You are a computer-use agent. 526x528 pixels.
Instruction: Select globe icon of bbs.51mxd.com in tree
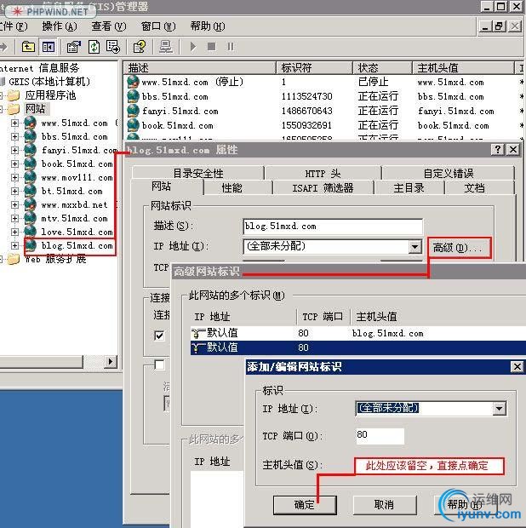31,136
